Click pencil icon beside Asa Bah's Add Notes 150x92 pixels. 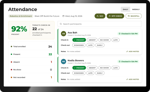[x=127, y=52]
